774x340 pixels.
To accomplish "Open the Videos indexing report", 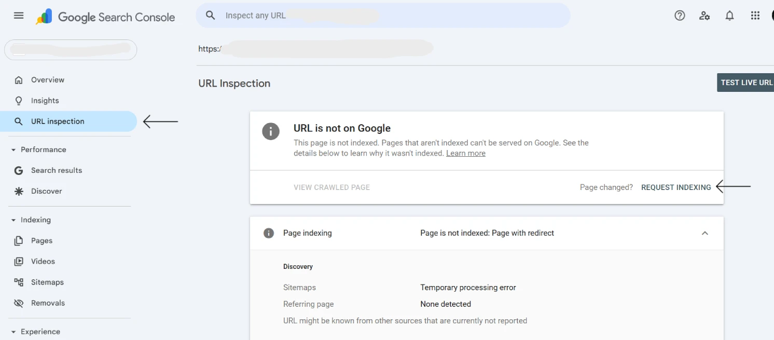I will pos(43,261).
